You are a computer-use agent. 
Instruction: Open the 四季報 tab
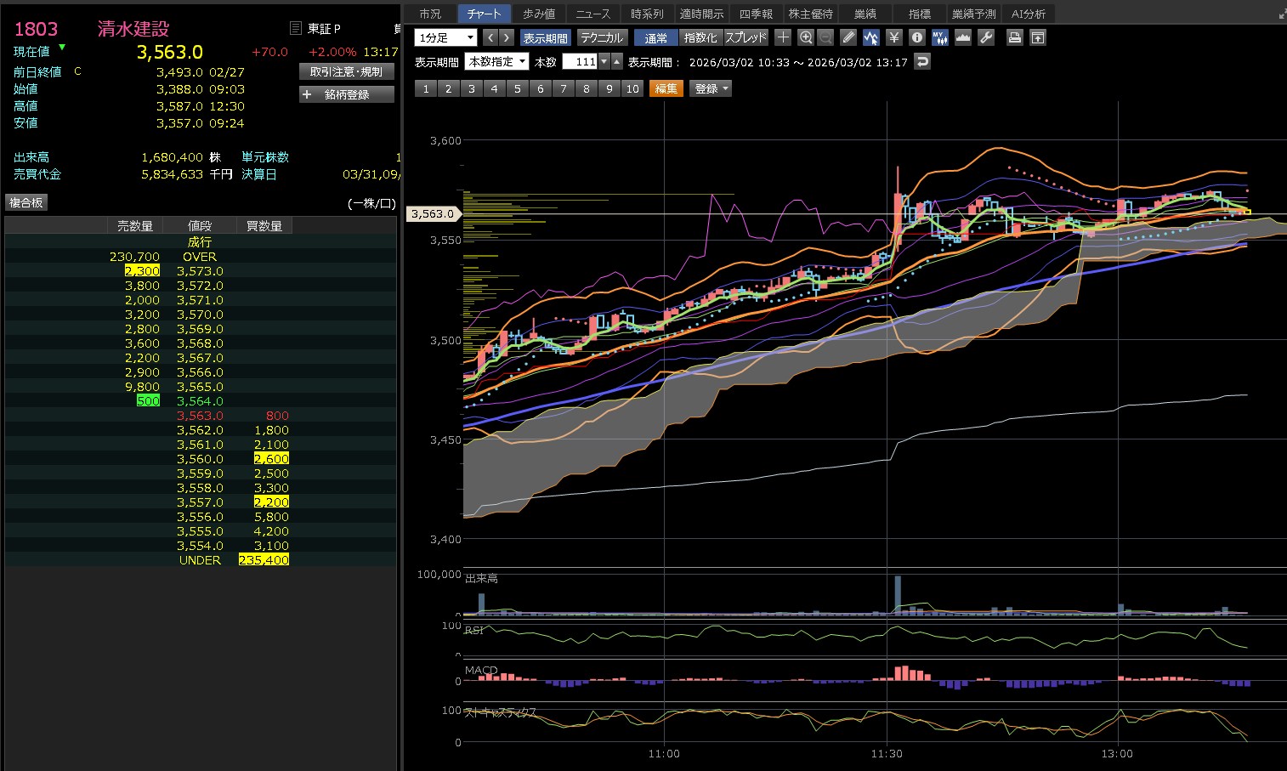[x=756, y=14]
